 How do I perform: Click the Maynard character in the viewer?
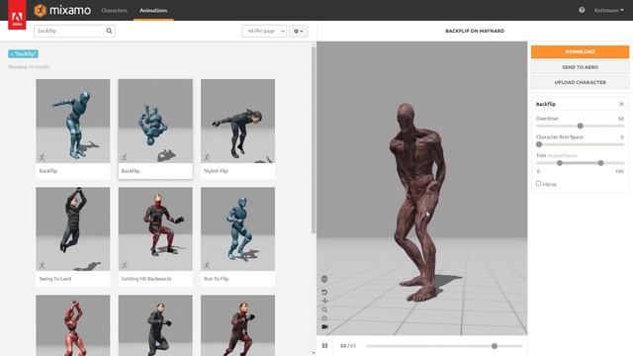coord(417,202)
